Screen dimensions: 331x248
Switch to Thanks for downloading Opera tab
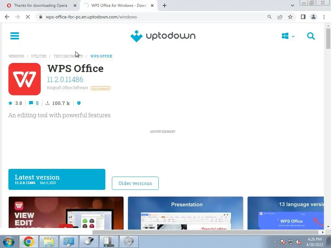click(40, 5)
